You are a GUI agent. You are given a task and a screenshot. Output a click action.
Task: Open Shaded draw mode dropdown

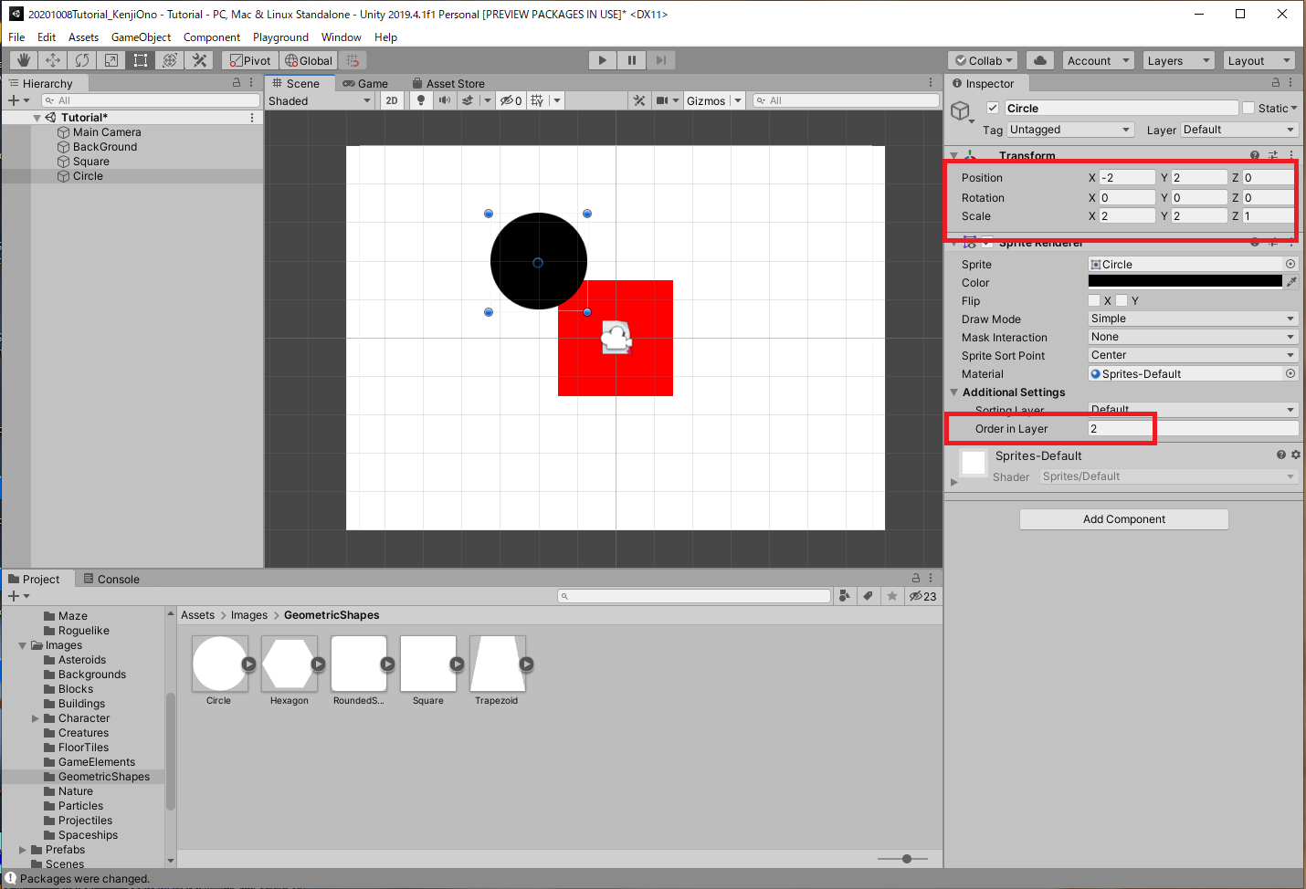(x=320, y=100)
